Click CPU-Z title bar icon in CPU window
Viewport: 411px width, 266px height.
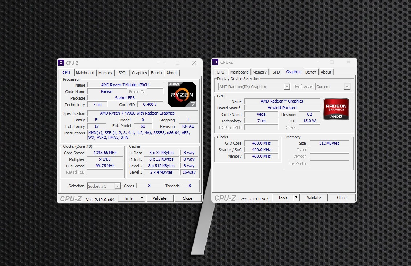(x=61, y=63)
